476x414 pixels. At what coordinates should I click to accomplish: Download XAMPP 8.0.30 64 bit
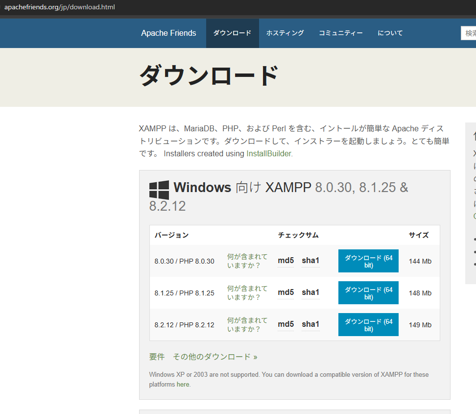(368, 261)
